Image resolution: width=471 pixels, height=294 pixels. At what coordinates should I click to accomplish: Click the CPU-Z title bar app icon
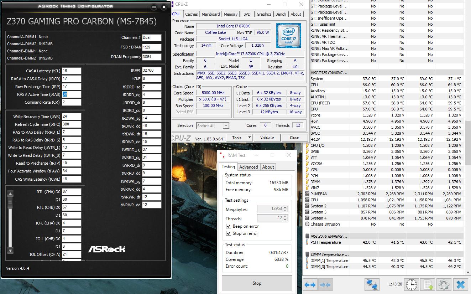point(173,4)
